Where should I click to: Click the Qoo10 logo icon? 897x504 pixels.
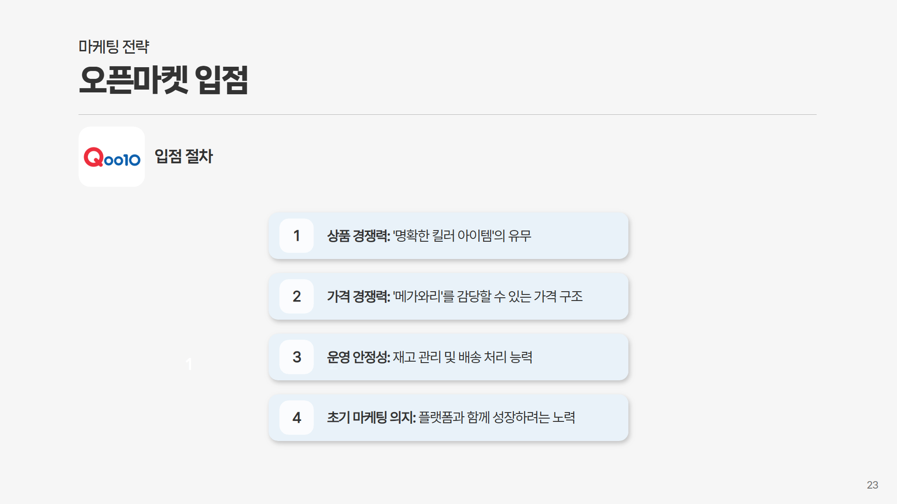(112, 157)
